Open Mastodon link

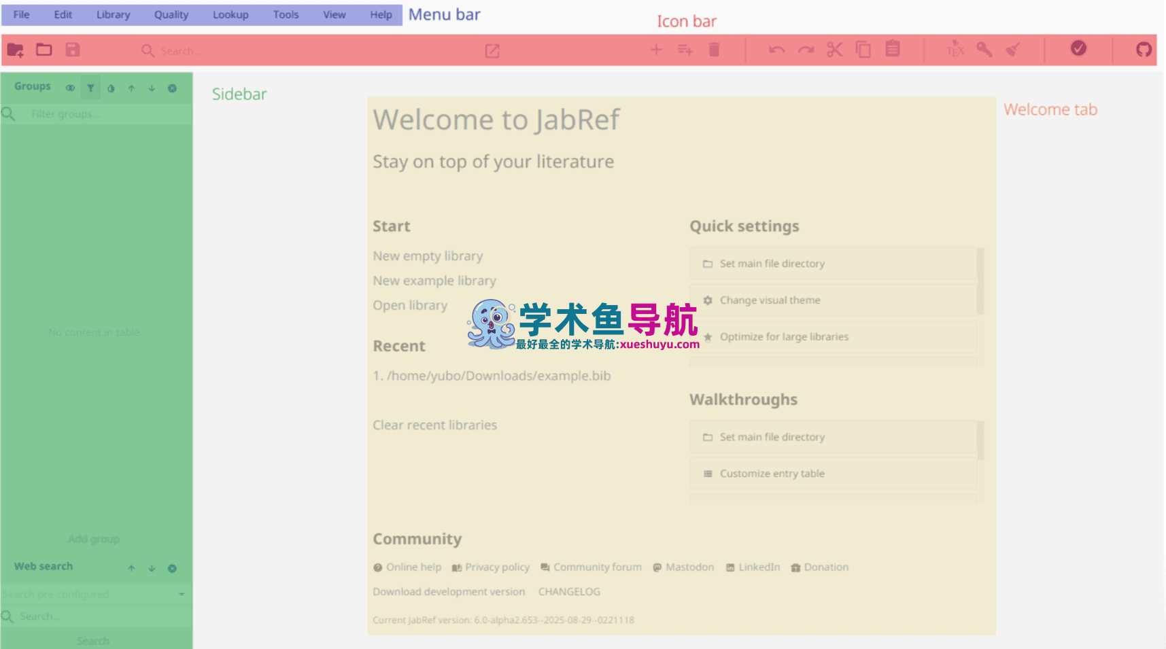[x=683, y=567]
